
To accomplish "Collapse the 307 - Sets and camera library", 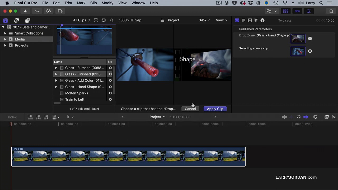I will click(x=3, y=27).
